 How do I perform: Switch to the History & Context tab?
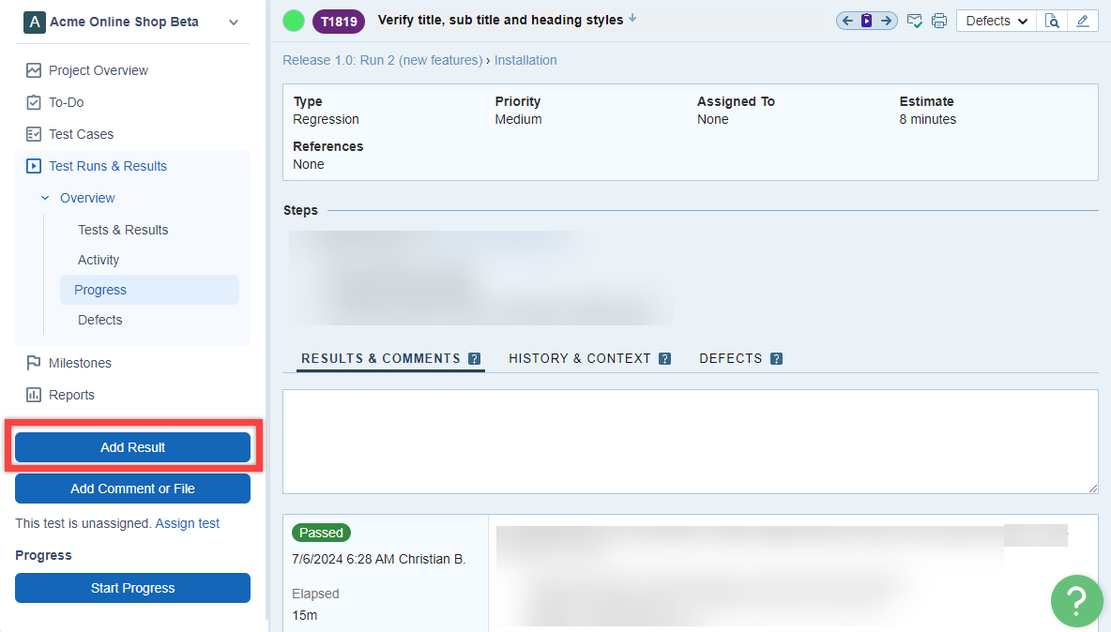pos(580,358)
